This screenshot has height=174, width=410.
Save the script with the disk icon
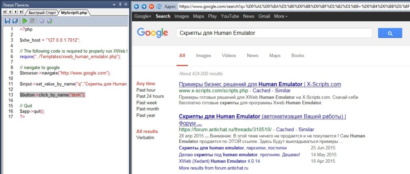pyautogui.click(x=8, y=21)
